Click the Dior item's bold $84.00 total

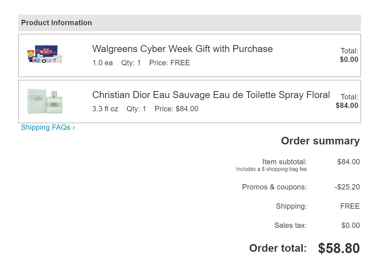(x=347, y=106)
